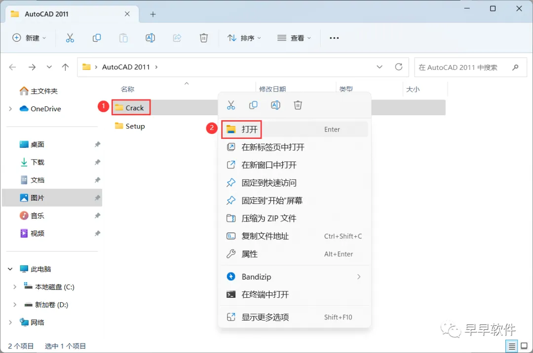Click the Cut icon in the context menu
Image resolution: width=533 pixels, height=353 pixels.
click(x=231, y=105)
